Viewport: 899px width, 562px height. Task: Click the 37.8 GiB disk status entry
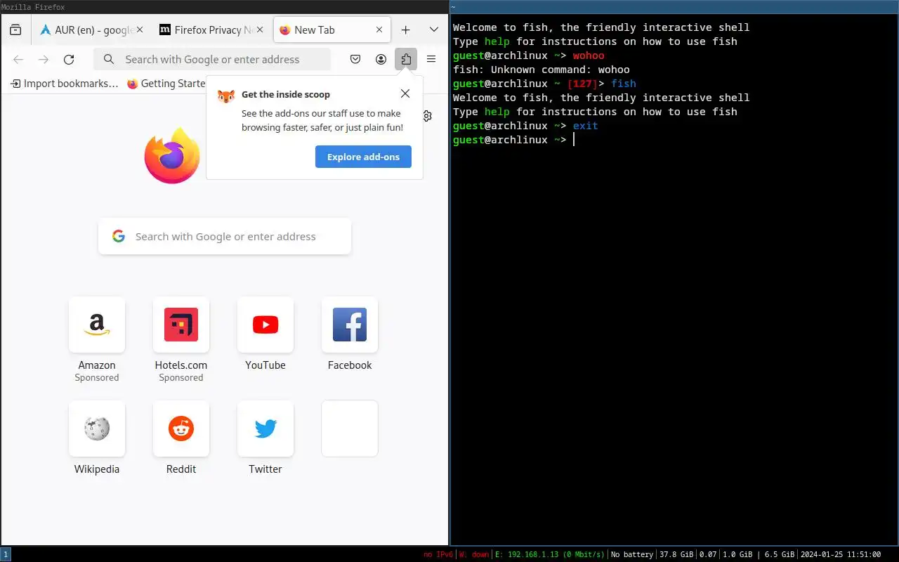point(677,555)
